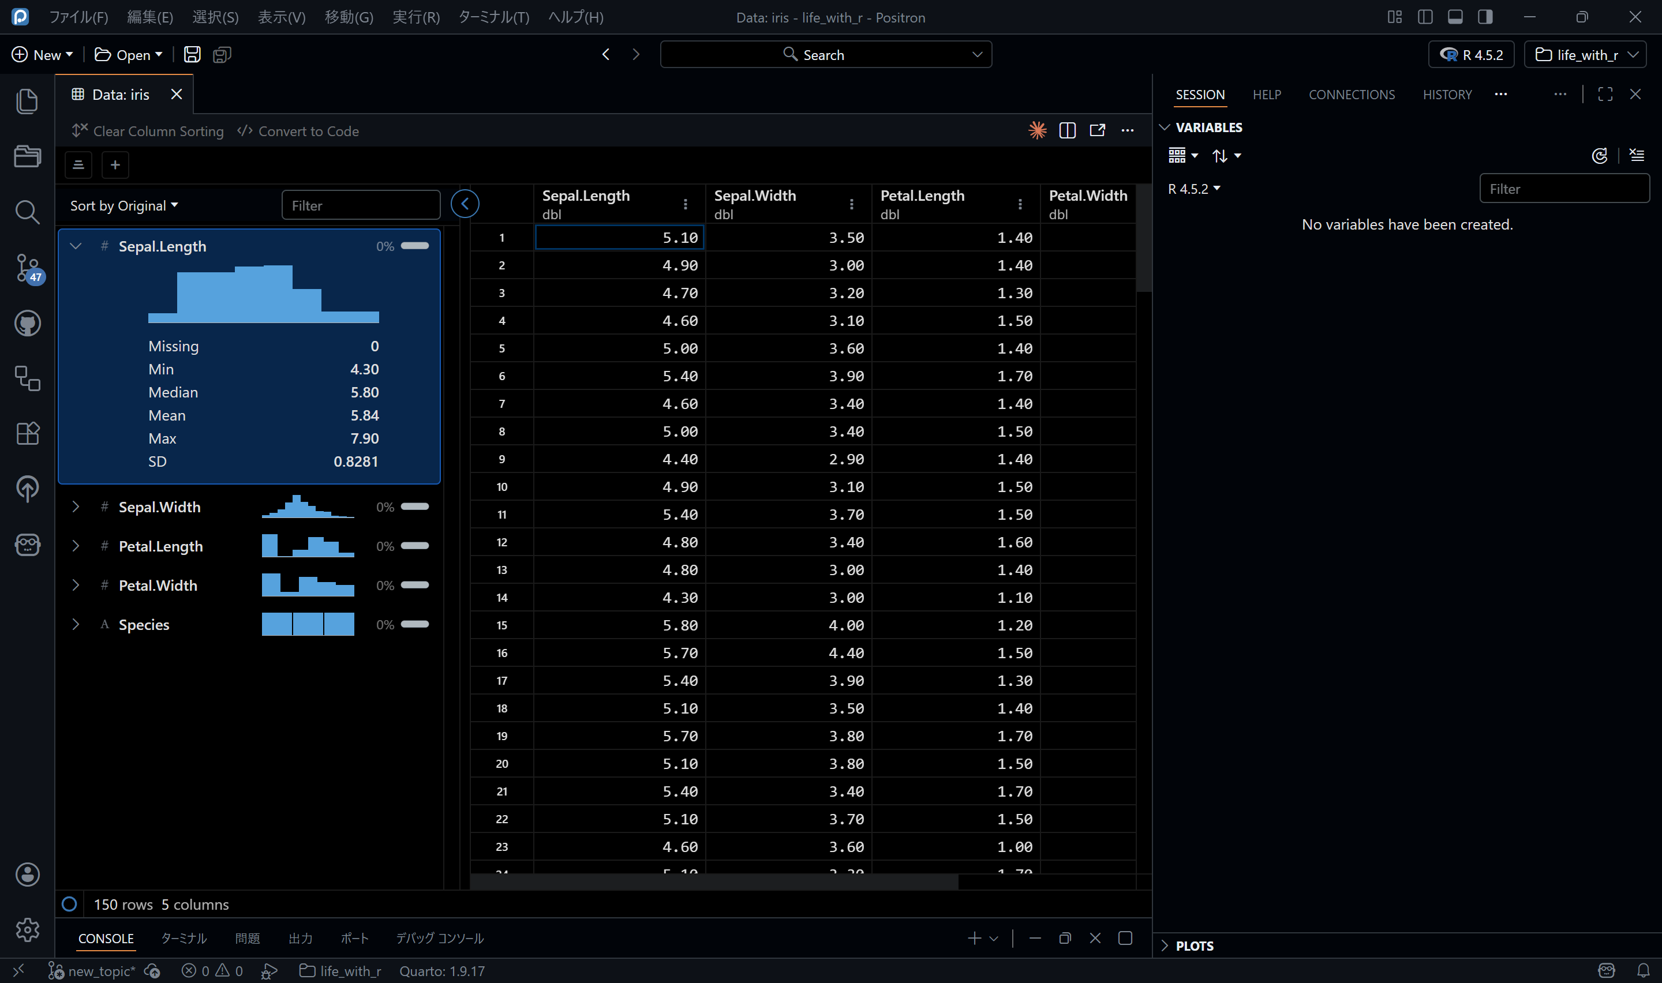Screen dimensions: 1662x983
Task: Open the Explorer files icon in activity bar
Action: [x=27, y=102]
